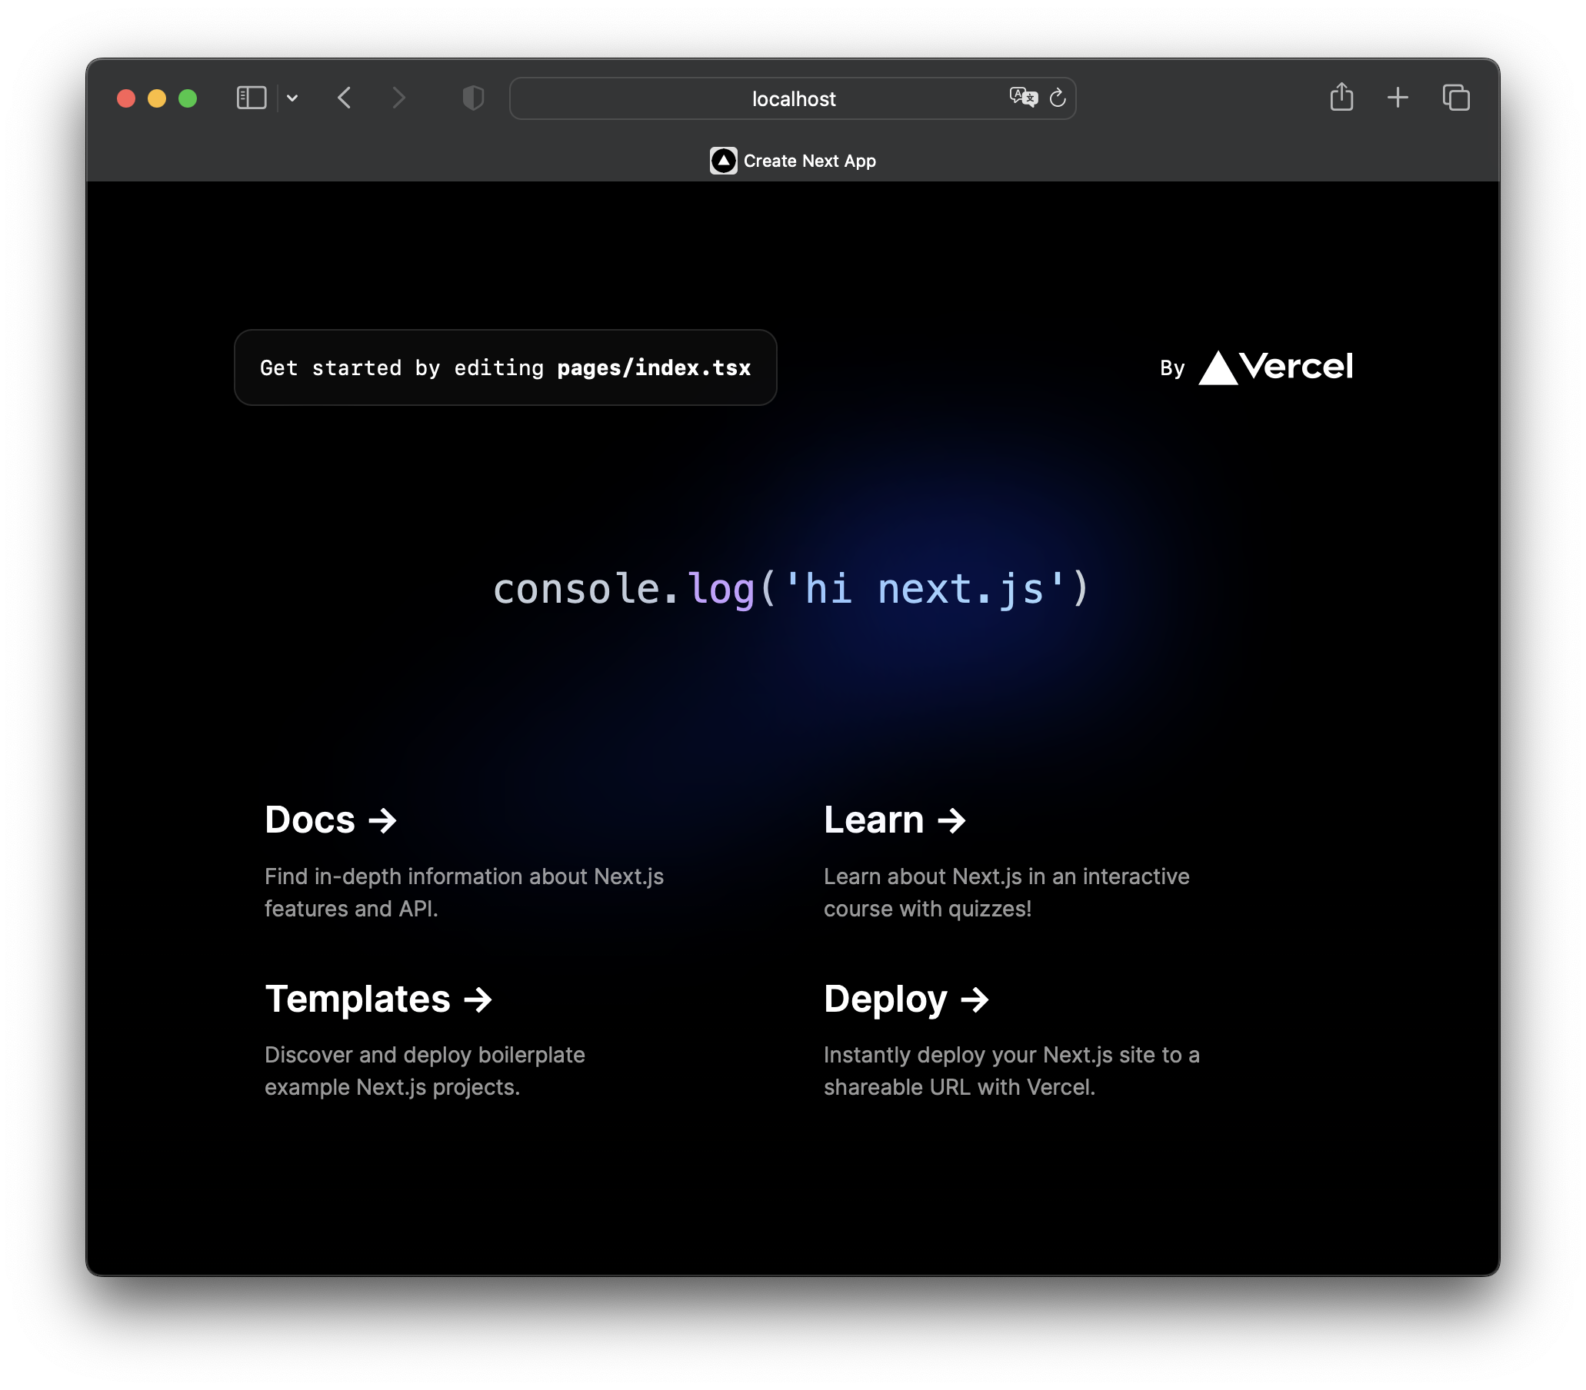Select the Create Next App tab
The width and height of the screenshot is (1586, 1390).
pos(793,161)
